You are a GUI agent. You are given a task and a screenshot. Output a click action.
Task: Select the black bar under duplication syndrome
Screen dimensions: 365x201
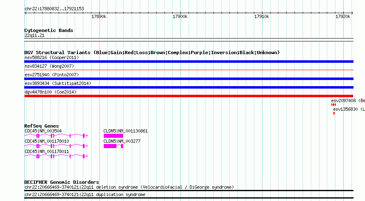[189, 198]
